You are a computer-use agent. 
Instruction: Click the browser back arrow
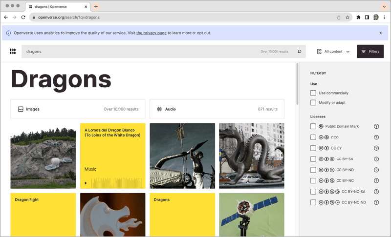6,17
